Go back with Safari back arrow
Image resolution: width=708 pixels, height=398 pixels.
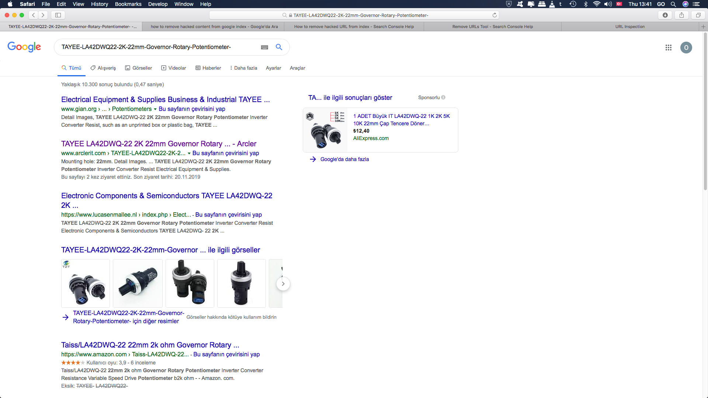[34, 15]
